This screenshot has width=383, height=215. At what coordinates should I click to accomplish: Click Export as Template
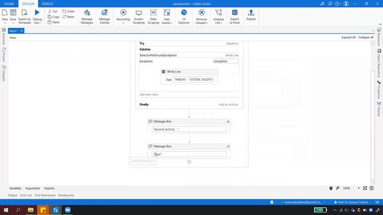point(25,17)
